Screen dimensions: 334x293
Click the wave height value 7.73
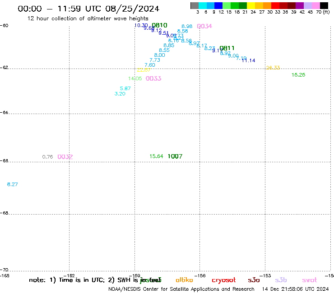[x=155, y=60]
